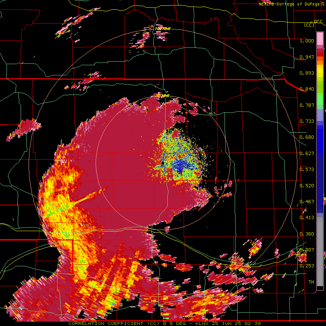The height and width of the screenshot is (326, 326).
Task: Select the 0.413 scale value
Action: click(307, 218)
